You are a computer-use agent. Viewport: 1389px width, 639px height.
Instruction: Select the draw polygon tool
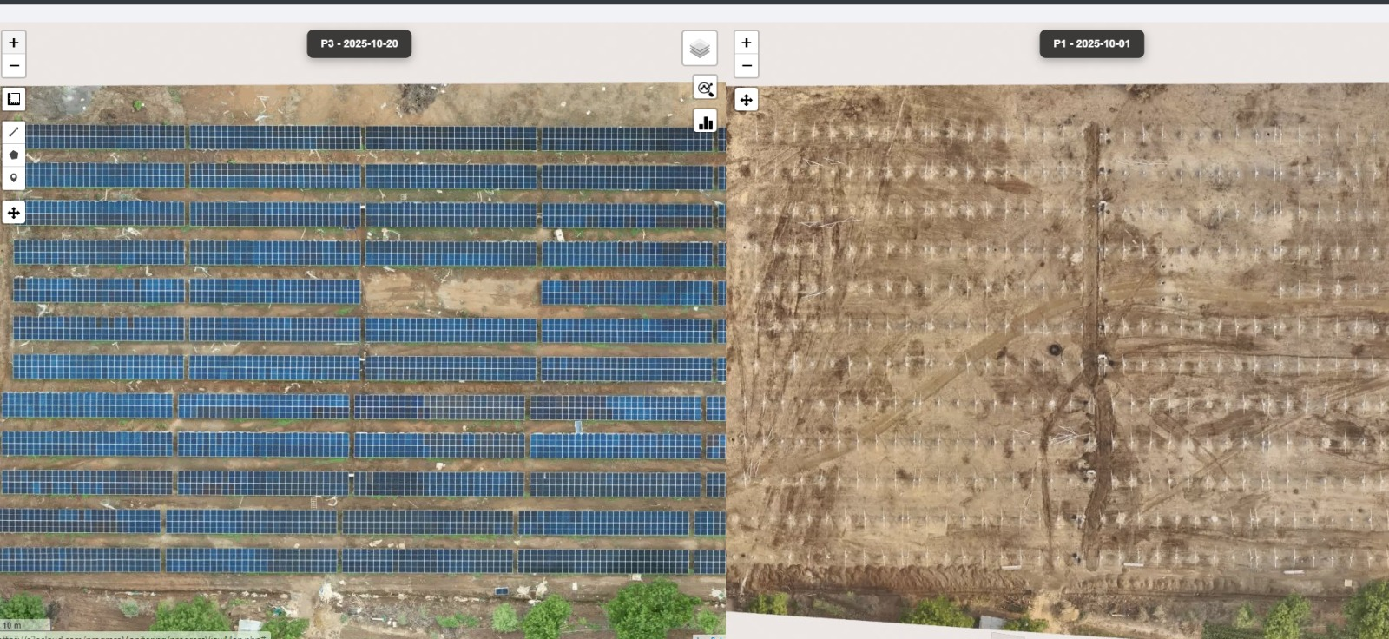14,155
